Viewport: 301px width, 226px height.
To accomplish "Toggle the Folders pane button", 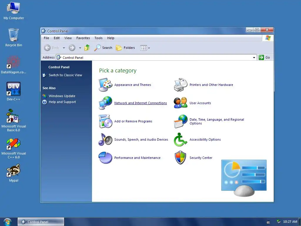I will [125, 48].
